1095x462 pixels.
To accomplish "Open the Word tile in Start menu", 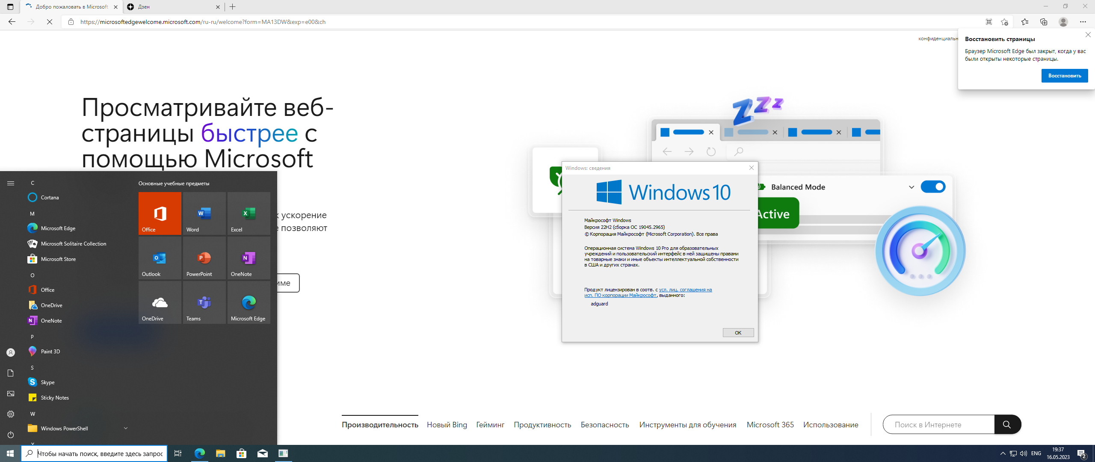I will coord(204,213).
